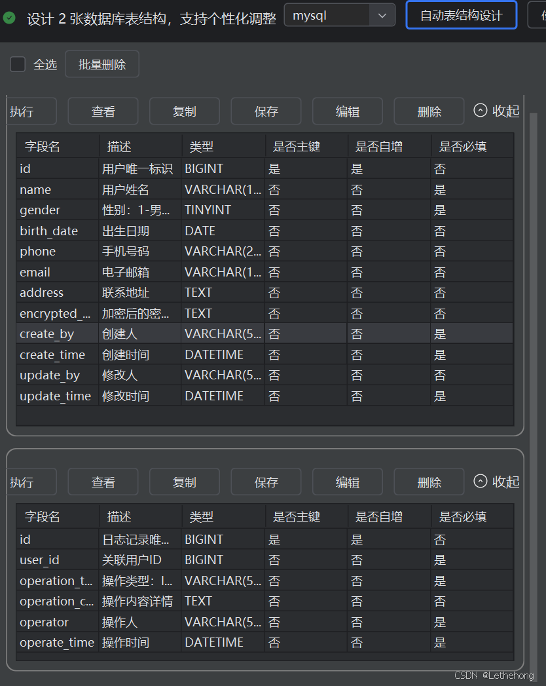Click 查看 in the first table toolbar
546x686 pixels.
click(x=103, y=111)
